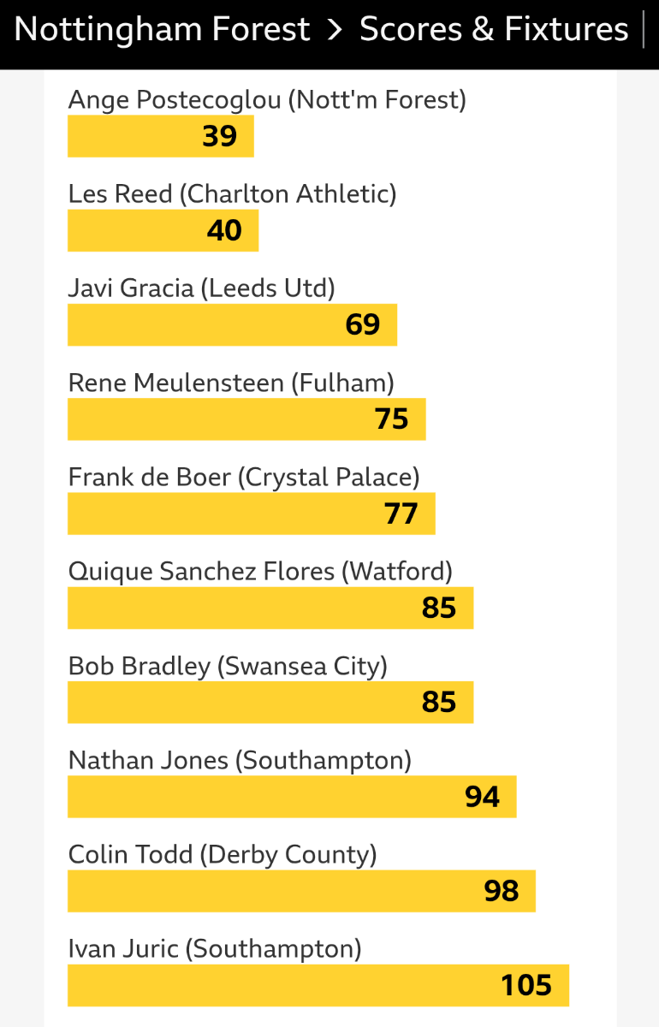This screenshot has height=1027, width=659.
Task: Open the Nottingham Forest navigation link
Action: tap(162, 30)
